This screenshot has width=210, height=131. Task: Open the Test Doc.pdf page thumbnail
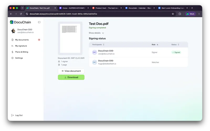coord(70,38)
